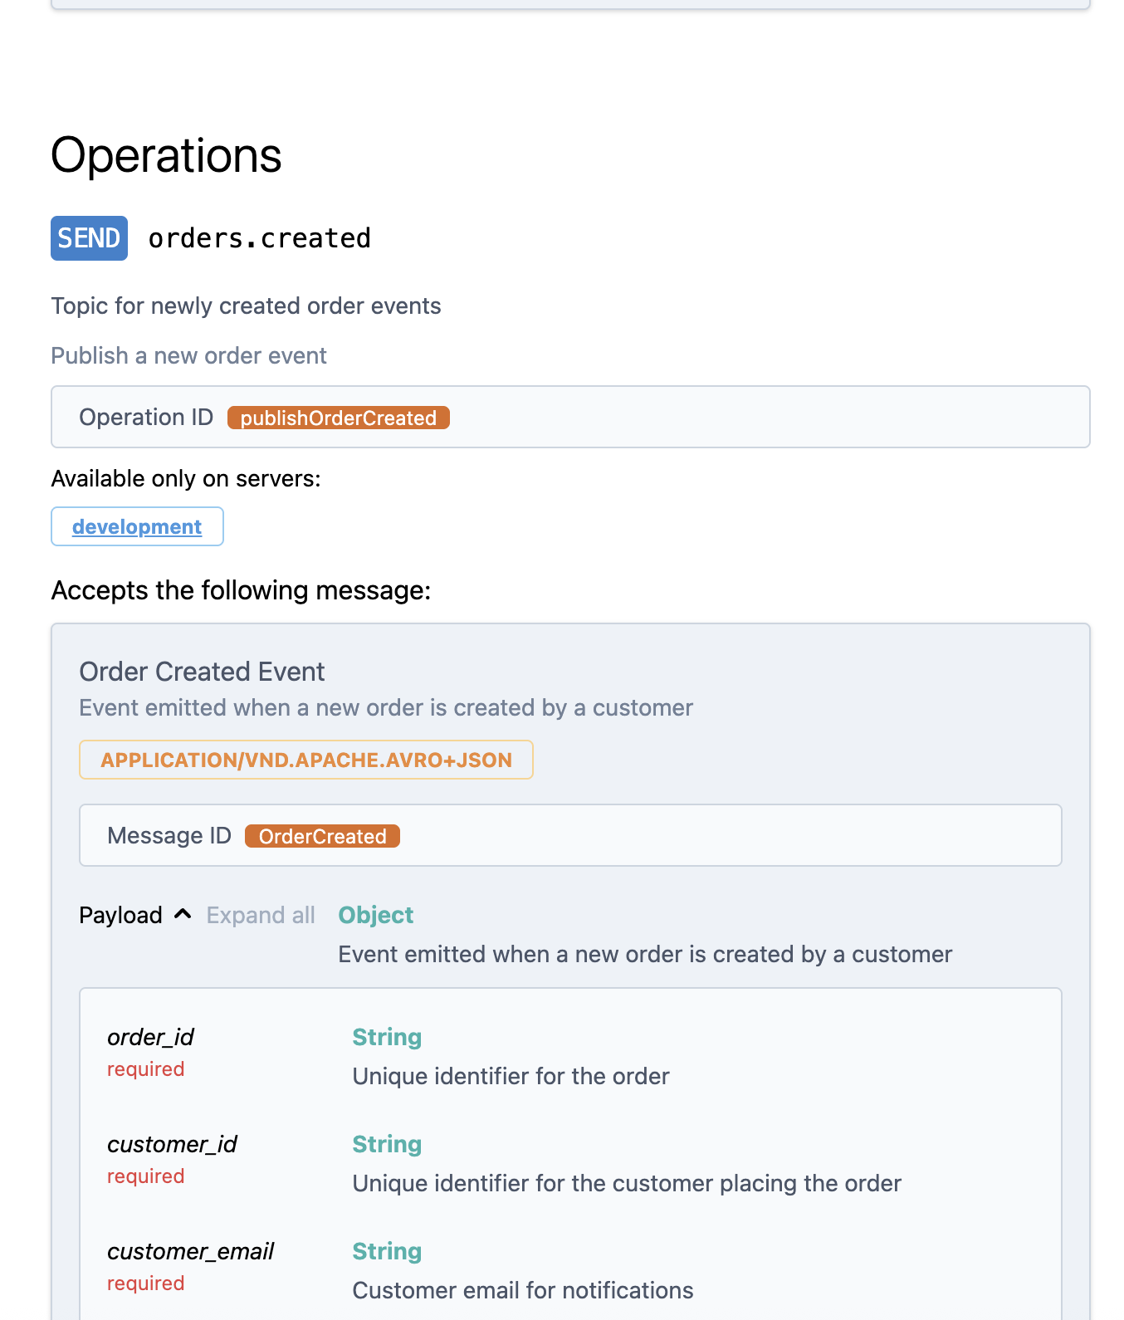Select the customer_email property name

190,1251
